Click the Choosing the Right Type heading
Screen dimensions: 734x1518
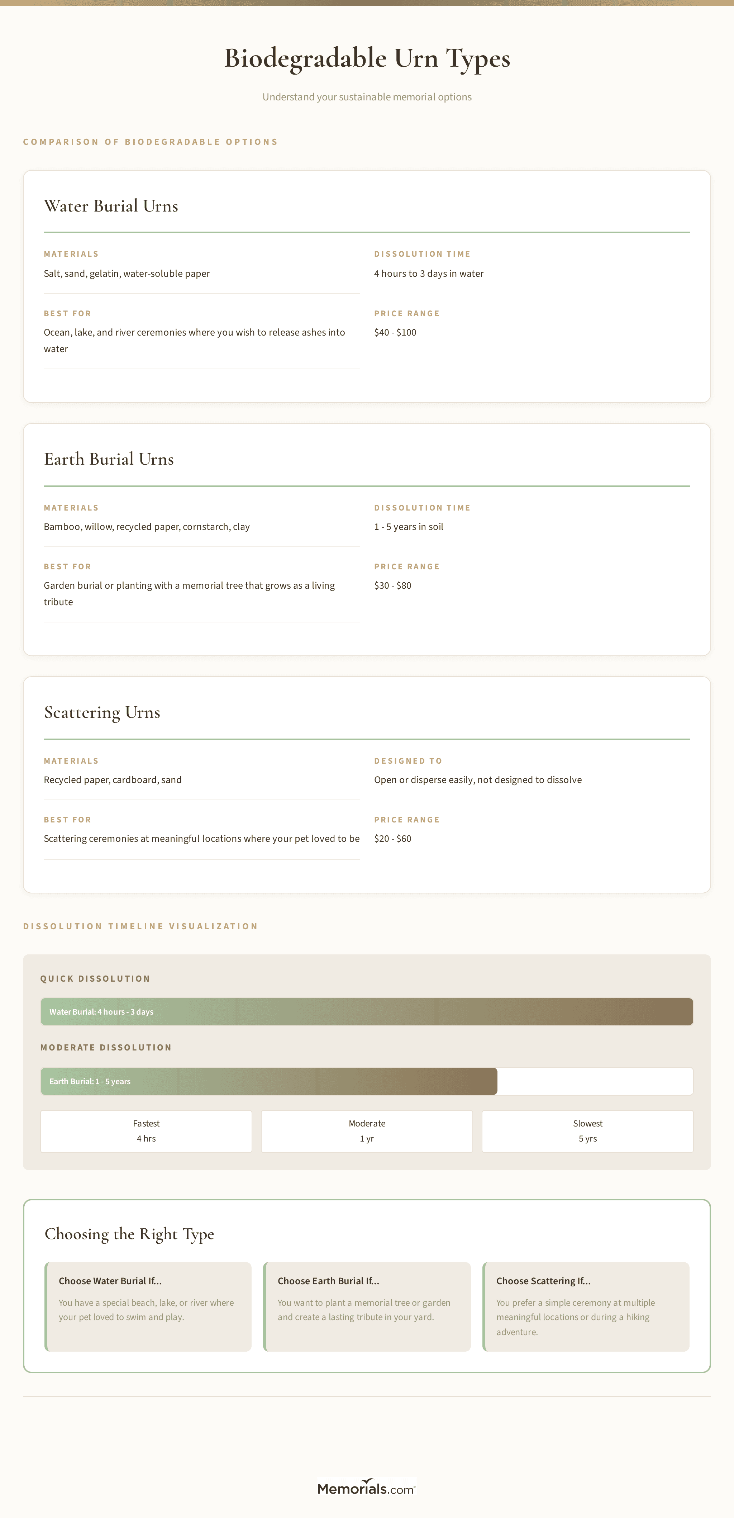[x=129, y=1233]
